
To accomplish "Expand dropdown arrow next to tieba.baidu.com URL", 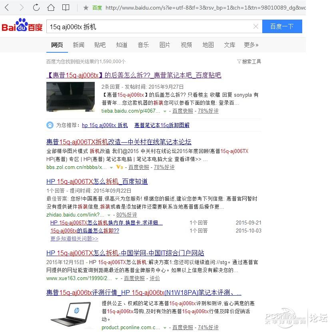I will click(165, 111).
